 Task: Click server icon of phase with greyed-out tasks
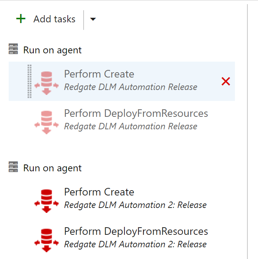(13, 50)
